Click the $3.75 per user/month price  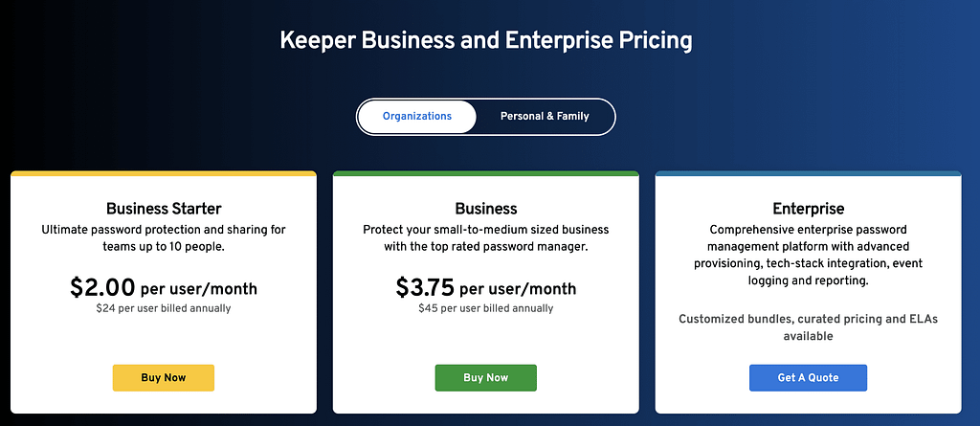click(x=486, y=287)
